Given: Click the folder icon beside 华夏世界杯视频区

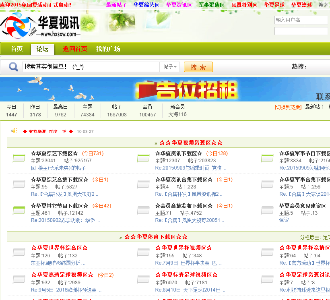Looking at the screenshot, I should pos(143,252).
